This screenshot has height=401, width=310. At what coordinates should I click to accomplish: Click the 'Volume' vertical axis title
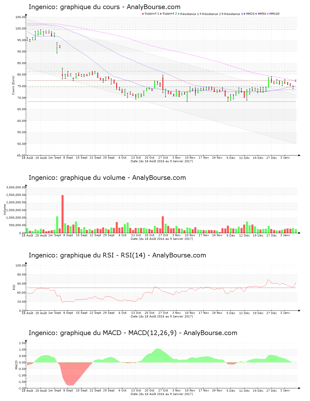click(x=5, y=210)
